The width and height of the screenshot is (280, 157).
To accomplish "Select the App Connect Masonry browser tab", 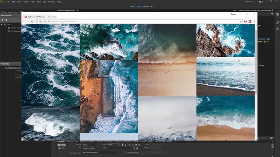I will click(37, 17).
